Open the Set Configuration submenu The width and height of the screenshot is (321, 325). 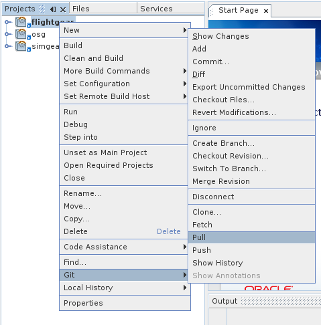(x=123, y=84)
